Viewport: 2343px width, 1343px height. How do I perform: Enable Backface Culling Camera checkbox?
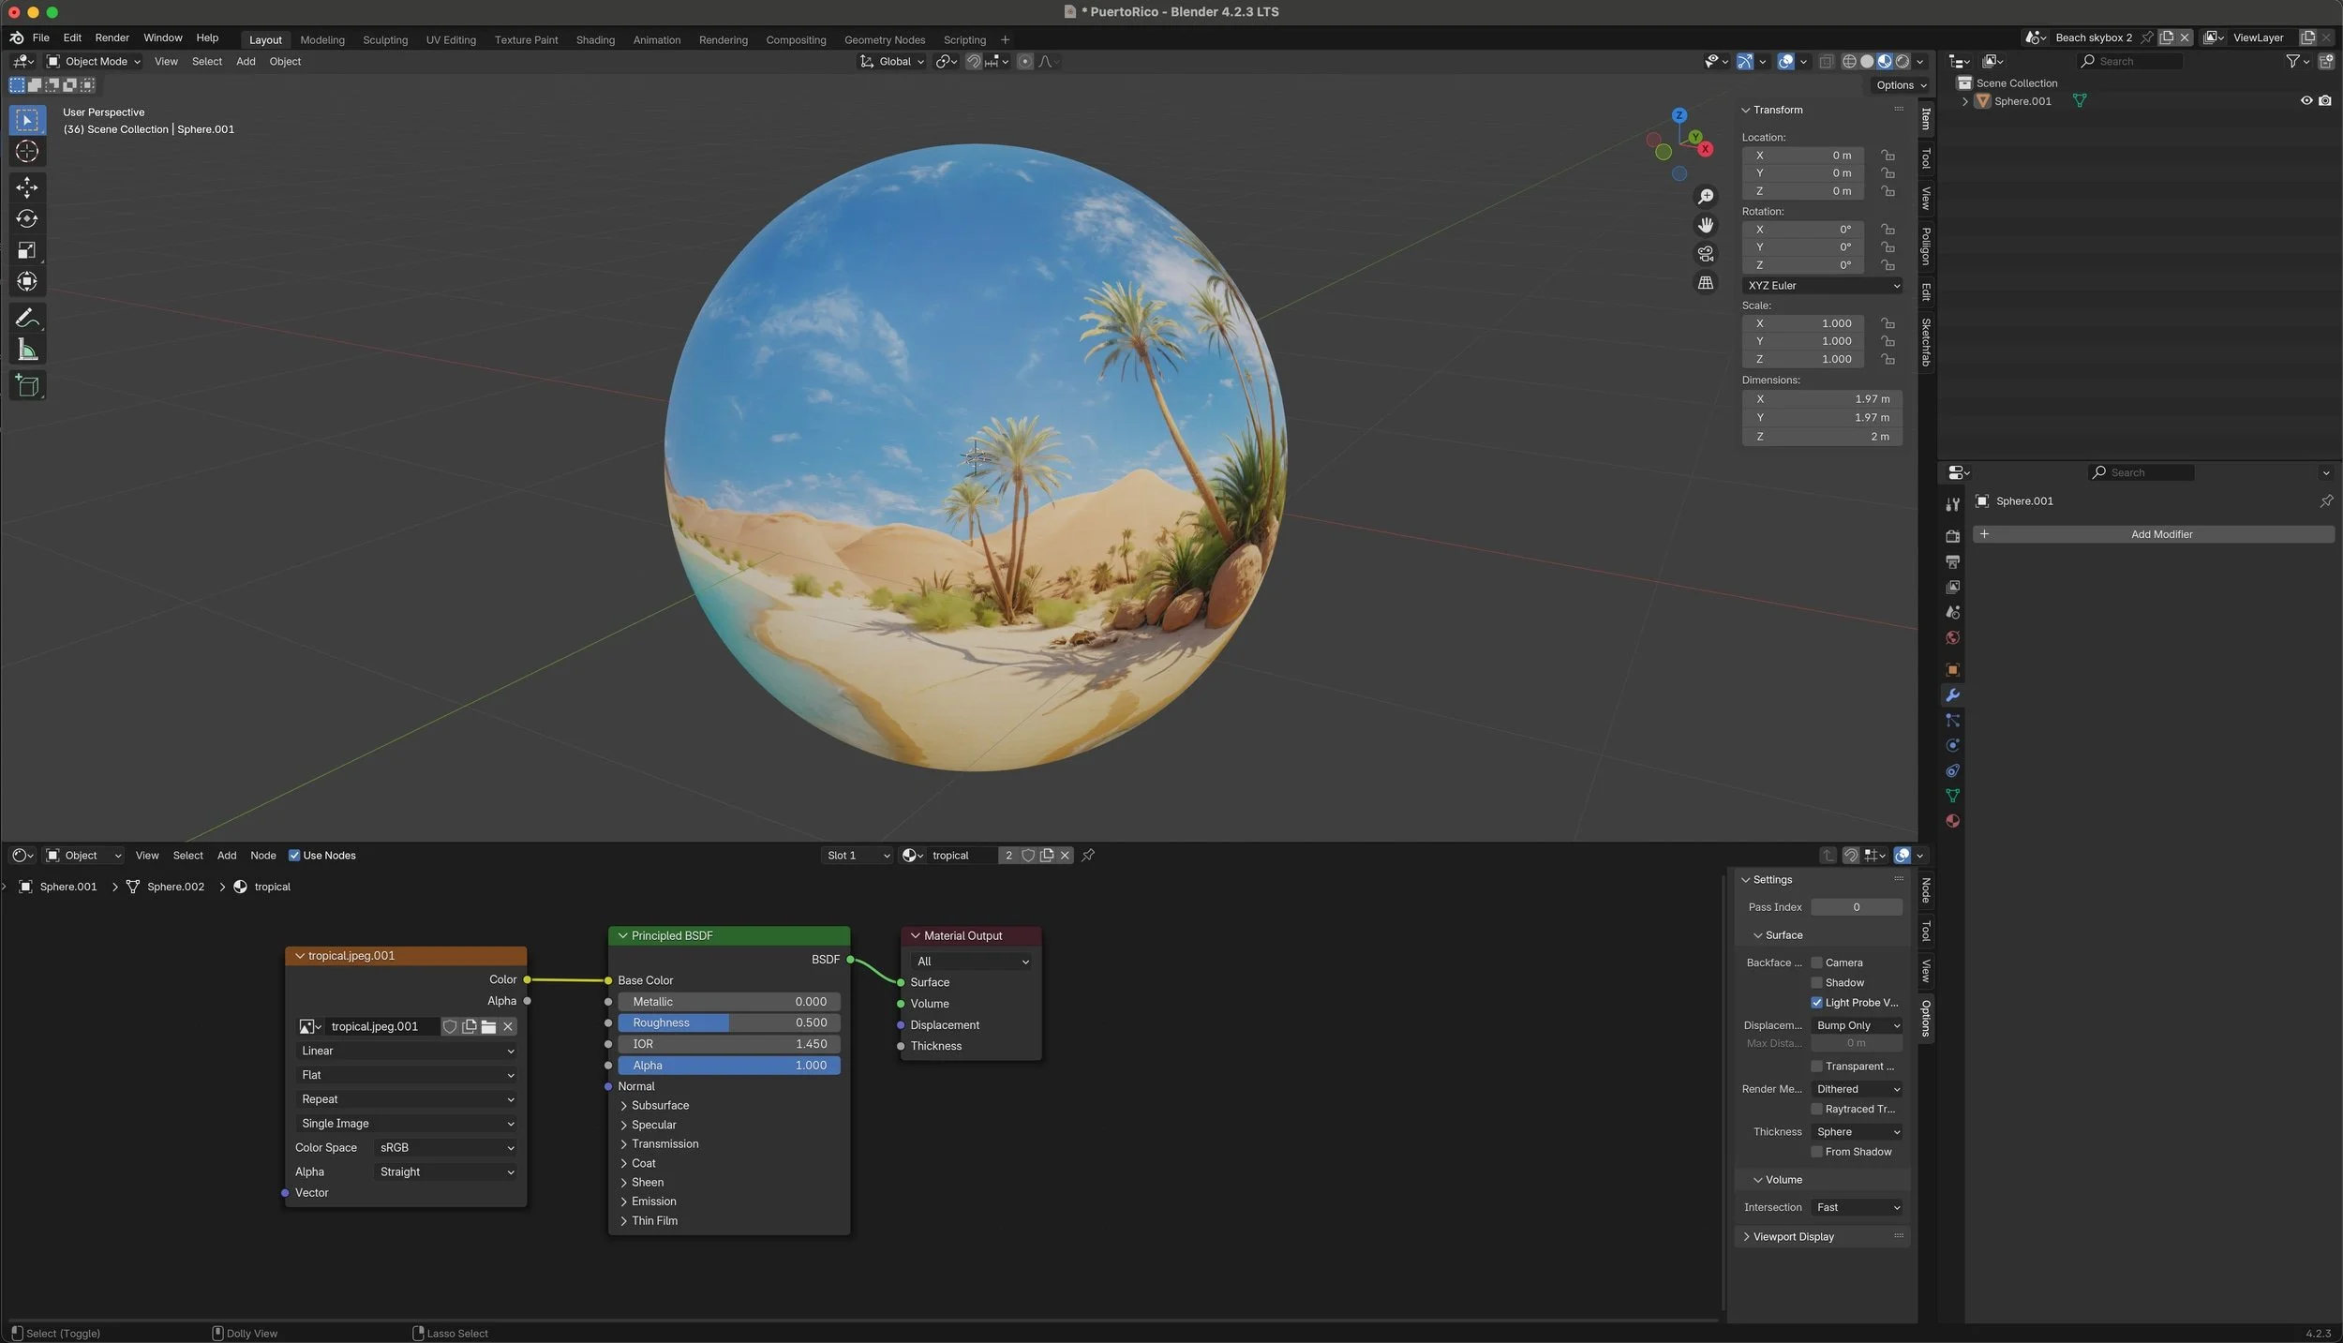click(1816, 962)
